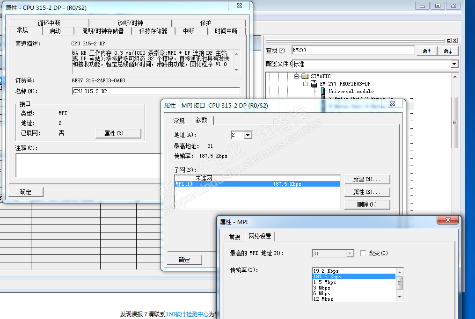Collapse the SIMATIC tree node
This screenshot has height=319, width=475.
point(296,76)
